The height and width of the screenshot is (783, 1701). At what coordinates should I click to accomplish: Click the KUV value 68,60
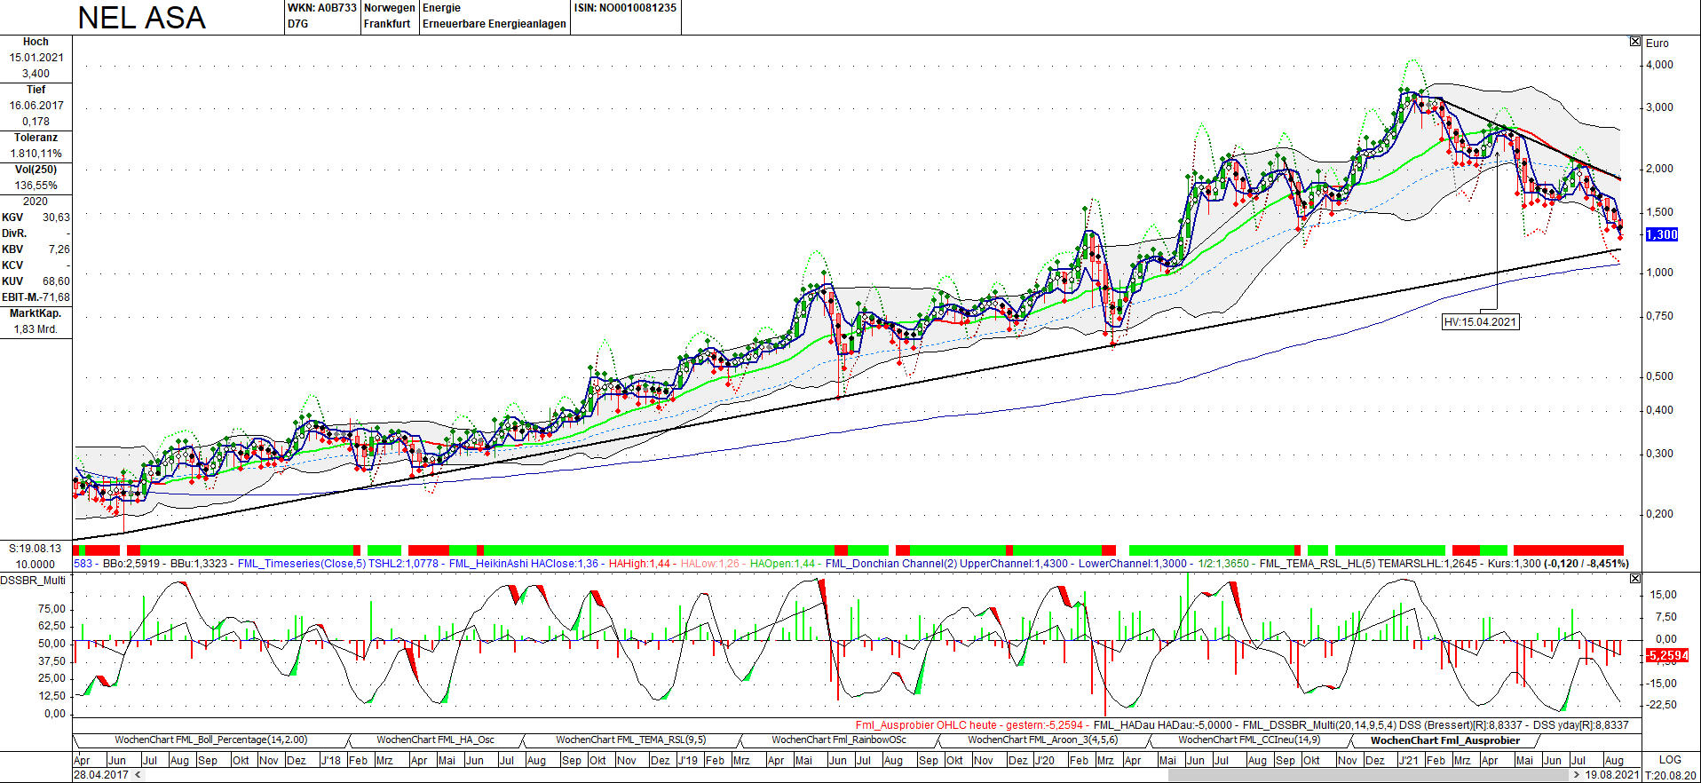point(56,281)
